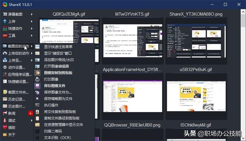Click the 关于 crown icon
Viewport: 246px width, 141px height.
point(5,134)
